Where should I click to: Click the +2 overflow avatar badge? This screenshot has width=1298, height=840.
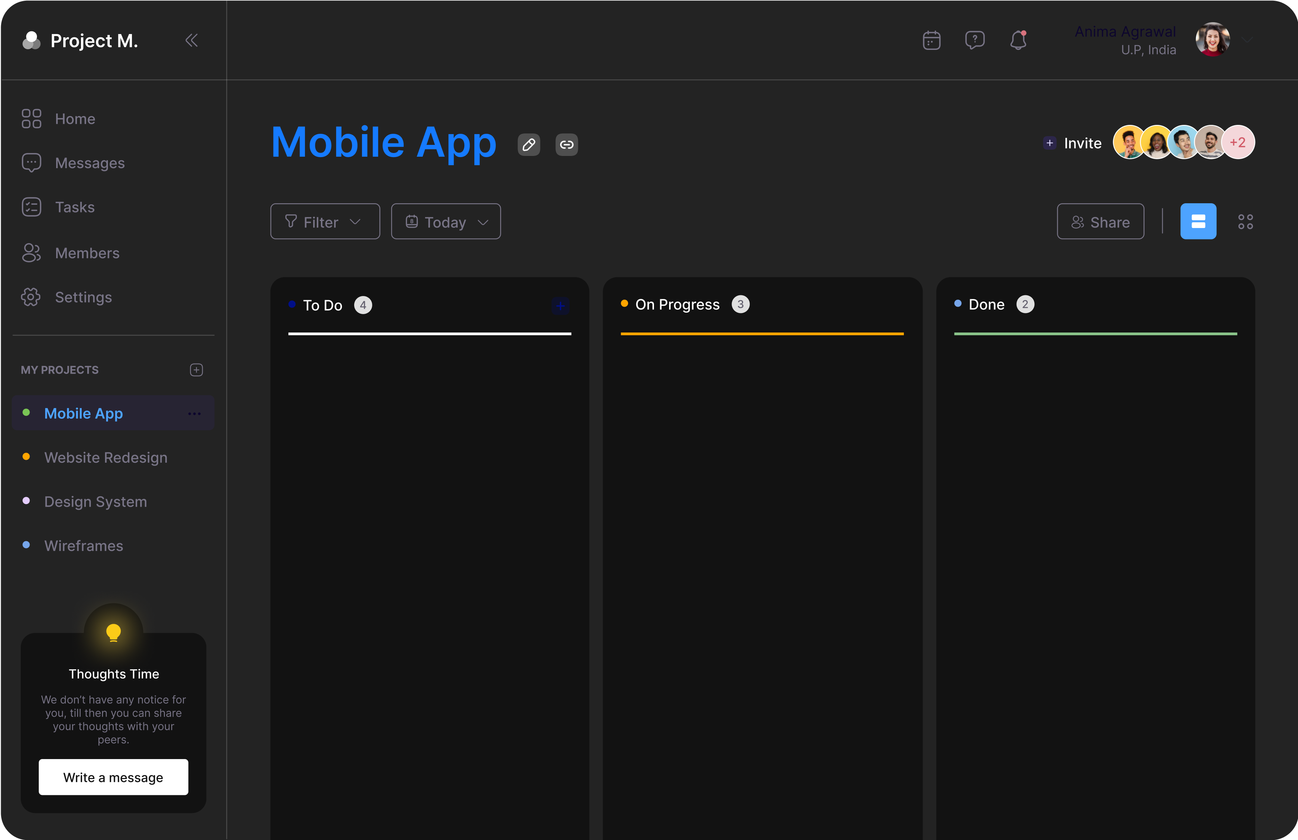coord(1238,142)
